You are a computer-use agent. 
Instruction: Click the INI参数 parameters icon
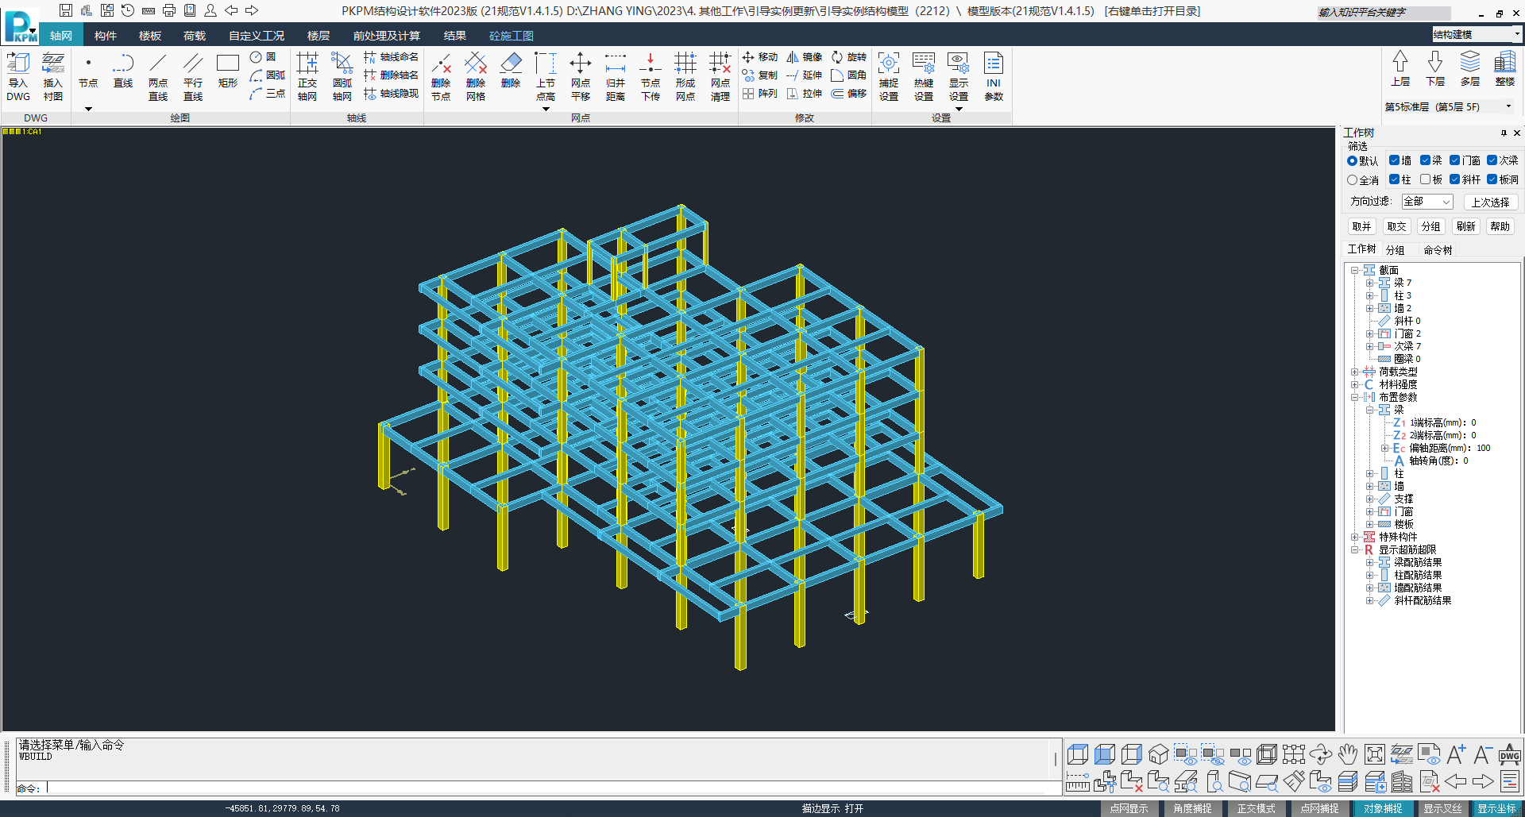click(994, 76)
